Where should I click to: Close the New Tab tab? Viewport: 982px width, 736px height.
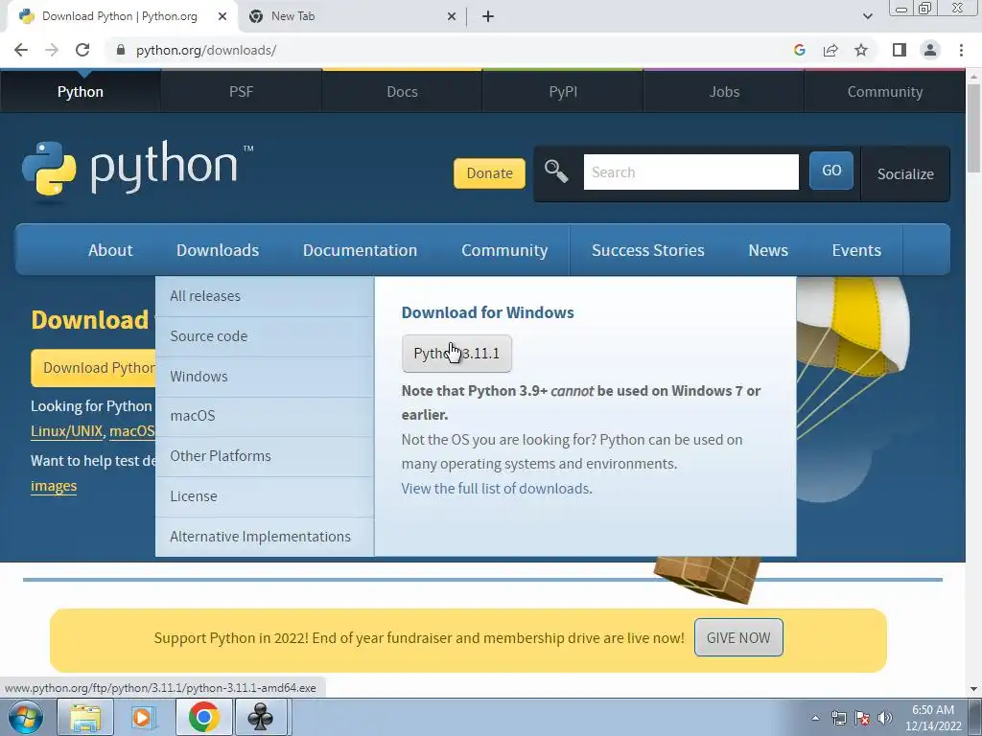(x=452, y=16)
